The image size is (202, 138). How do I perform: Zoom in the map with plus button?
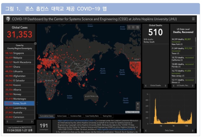[138, 104]
